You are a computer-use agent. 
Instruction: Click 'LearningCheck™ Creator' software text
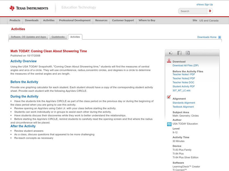pos(186,167)
